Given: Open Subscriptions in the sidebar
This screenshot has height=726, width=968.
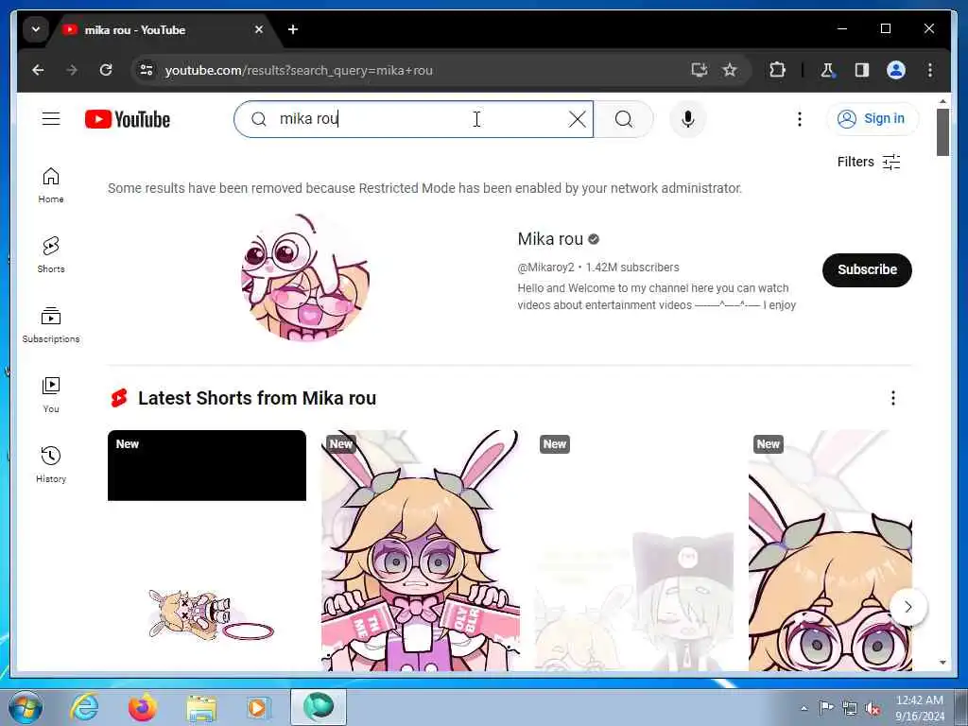Looking at the screenshot, I should click(51, 325).
